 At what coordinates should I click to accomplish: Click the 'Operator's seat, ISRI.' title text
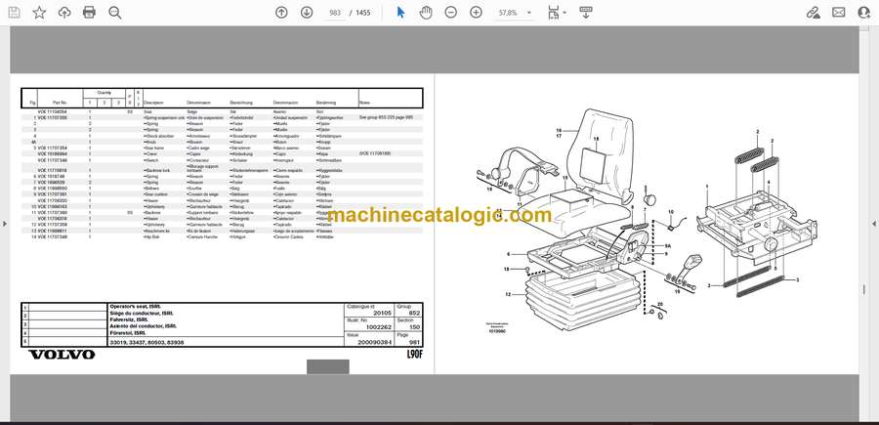pyautogui.click(x=135, y=307)
